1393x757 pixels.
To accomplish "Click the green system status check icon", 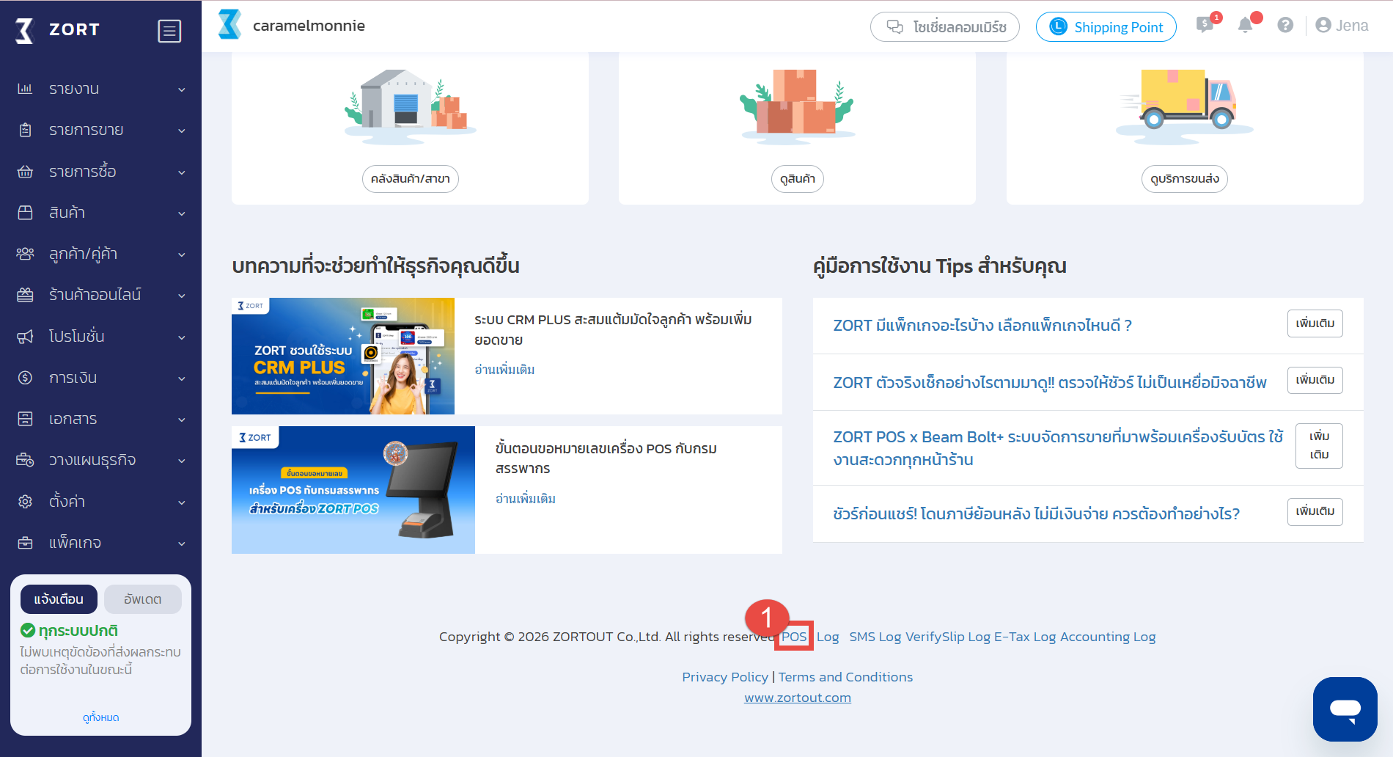I will pyautogui.click(x=28, y=630).
